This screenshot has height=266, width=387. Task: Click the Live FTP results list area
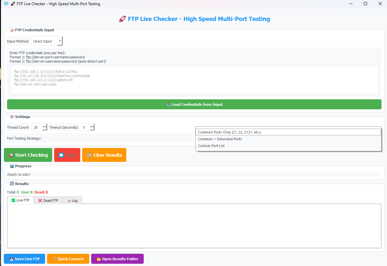pyautogui.click(x=194, y=226)
